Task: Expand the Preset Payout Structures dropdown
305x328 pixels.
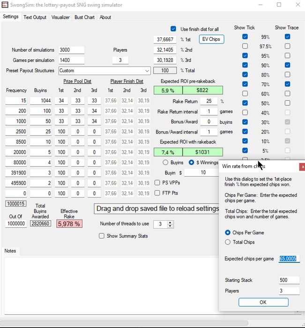Action: (147, 71)
